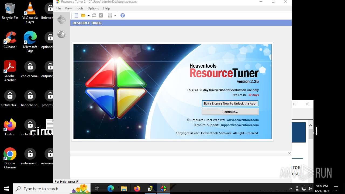Open the Tools menu
Screen dimensions: 345x194
coord(80,8)
